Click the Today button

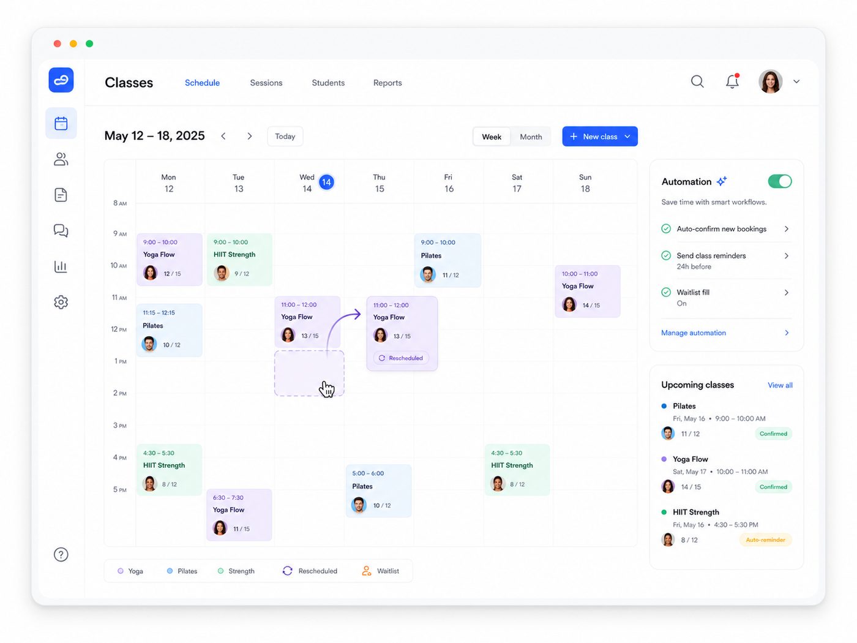tap(285, 137)
